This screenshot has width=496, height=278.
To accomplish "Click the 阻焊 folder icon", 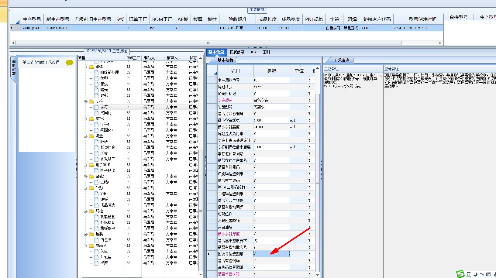I will [91, 67].
